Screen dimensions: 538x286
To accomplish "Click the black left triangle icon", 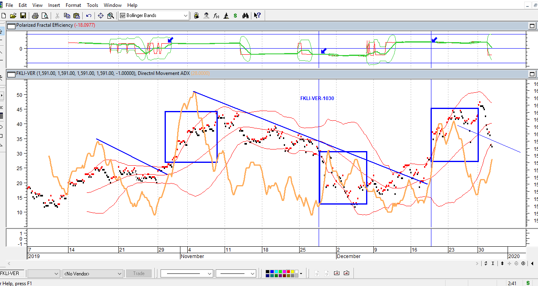I will (532, 263).
